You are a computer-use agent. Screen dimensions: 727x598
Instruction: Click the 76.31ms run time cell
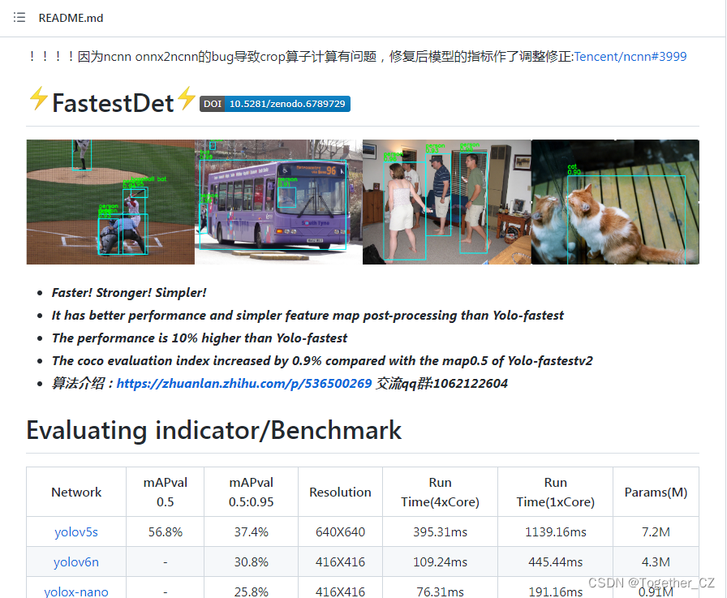point(440,587)
